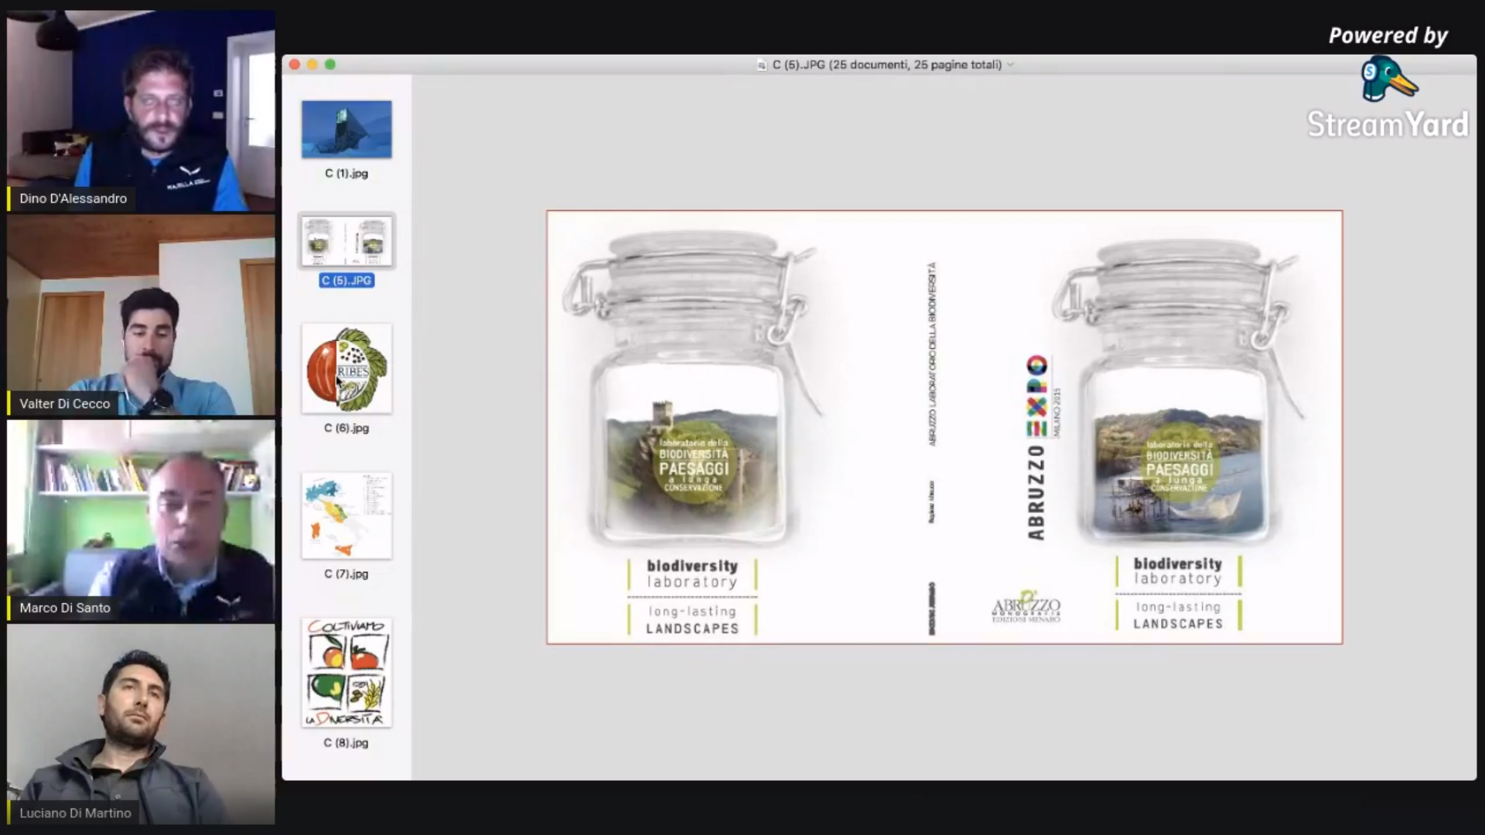Click the displayed jar book cover image
Image resolution: width=1485 pixels, height=835 pixels.
click(944, 427)
